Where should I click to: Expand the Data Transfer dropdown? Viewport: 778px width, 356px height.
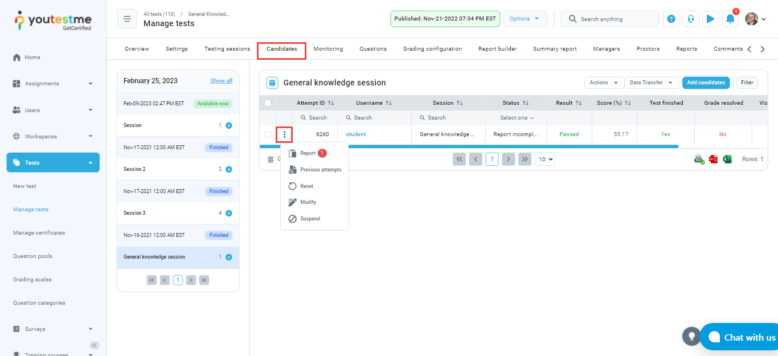coord(652,83)
